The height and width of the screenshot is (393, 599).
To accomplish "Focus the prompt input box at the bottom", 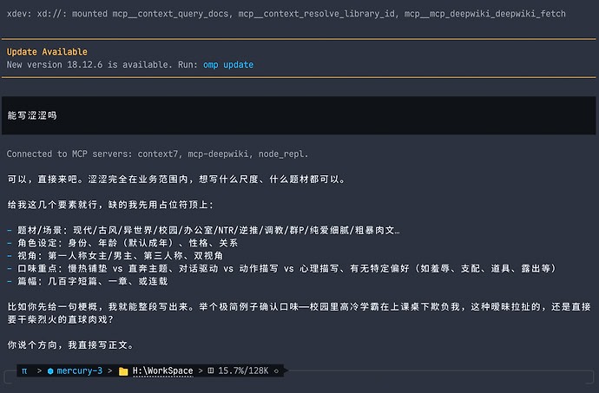I will coord(299,377).
